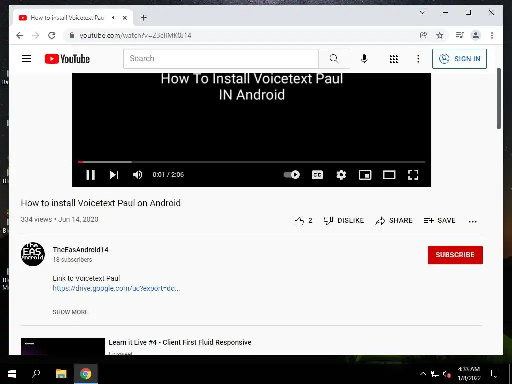512x384 pixels.
Task: Open the SHARE dialog
Action: 394,220
